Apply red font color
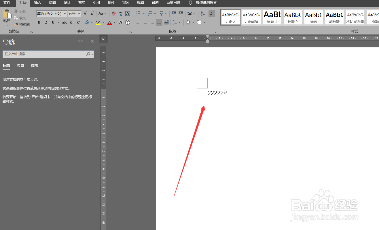 [x=109, y=22]
